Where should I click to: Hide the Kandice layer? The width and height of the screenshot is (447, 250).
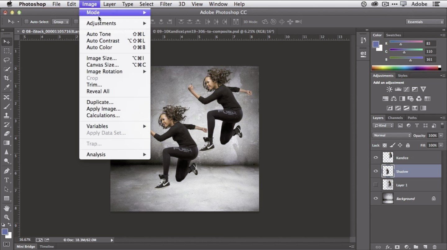click(376, 158)
